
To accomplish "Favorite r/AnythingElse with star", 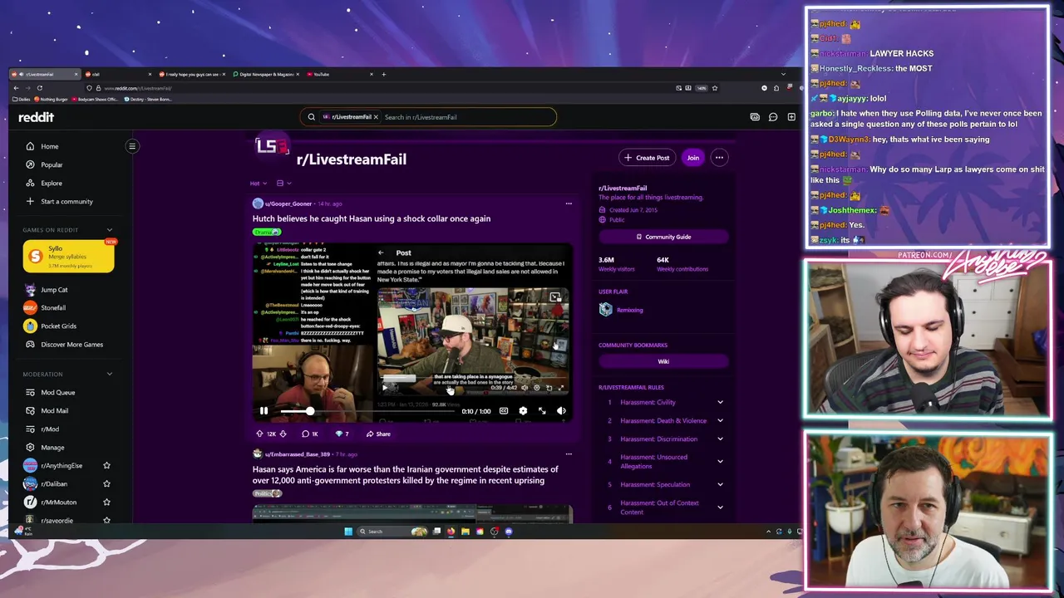I will tap(106, 466).
